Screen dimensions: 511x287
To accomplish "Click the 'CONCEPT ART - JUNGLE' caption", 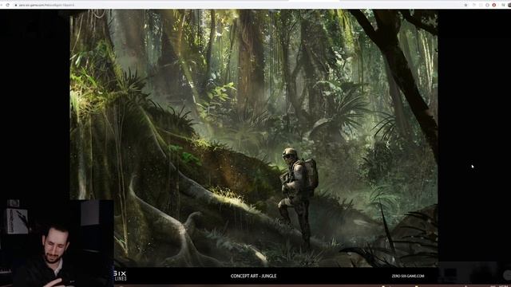I will pos(254,276).
